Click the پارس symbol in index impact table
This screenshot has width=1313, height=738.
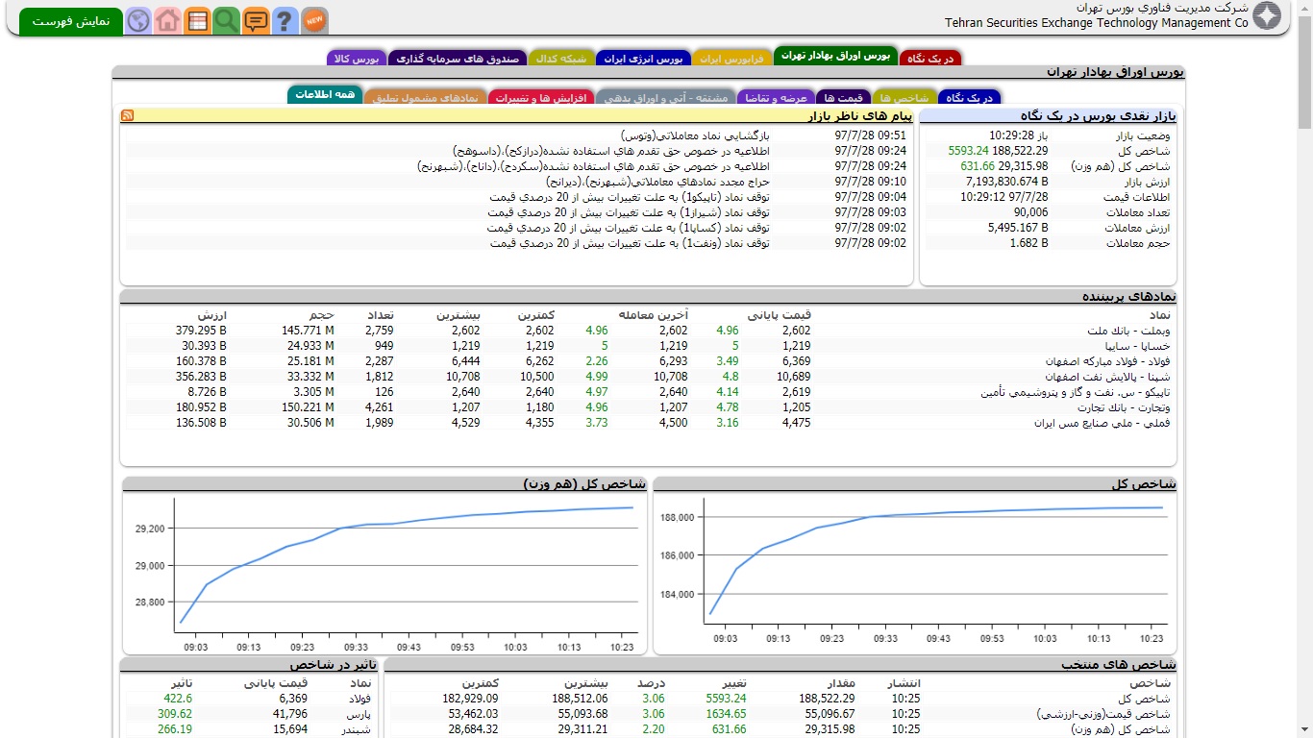tap(359, 714)
